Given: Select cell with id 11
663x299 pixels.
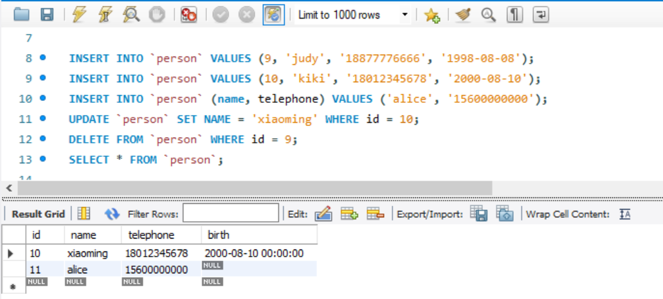Looking at the screenshot, I should [x=45, y=269].
